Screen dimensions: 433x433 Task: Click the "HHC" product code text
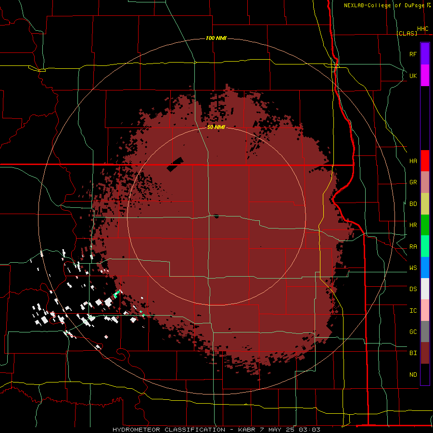pyautogui.click(x=422, y=29)
